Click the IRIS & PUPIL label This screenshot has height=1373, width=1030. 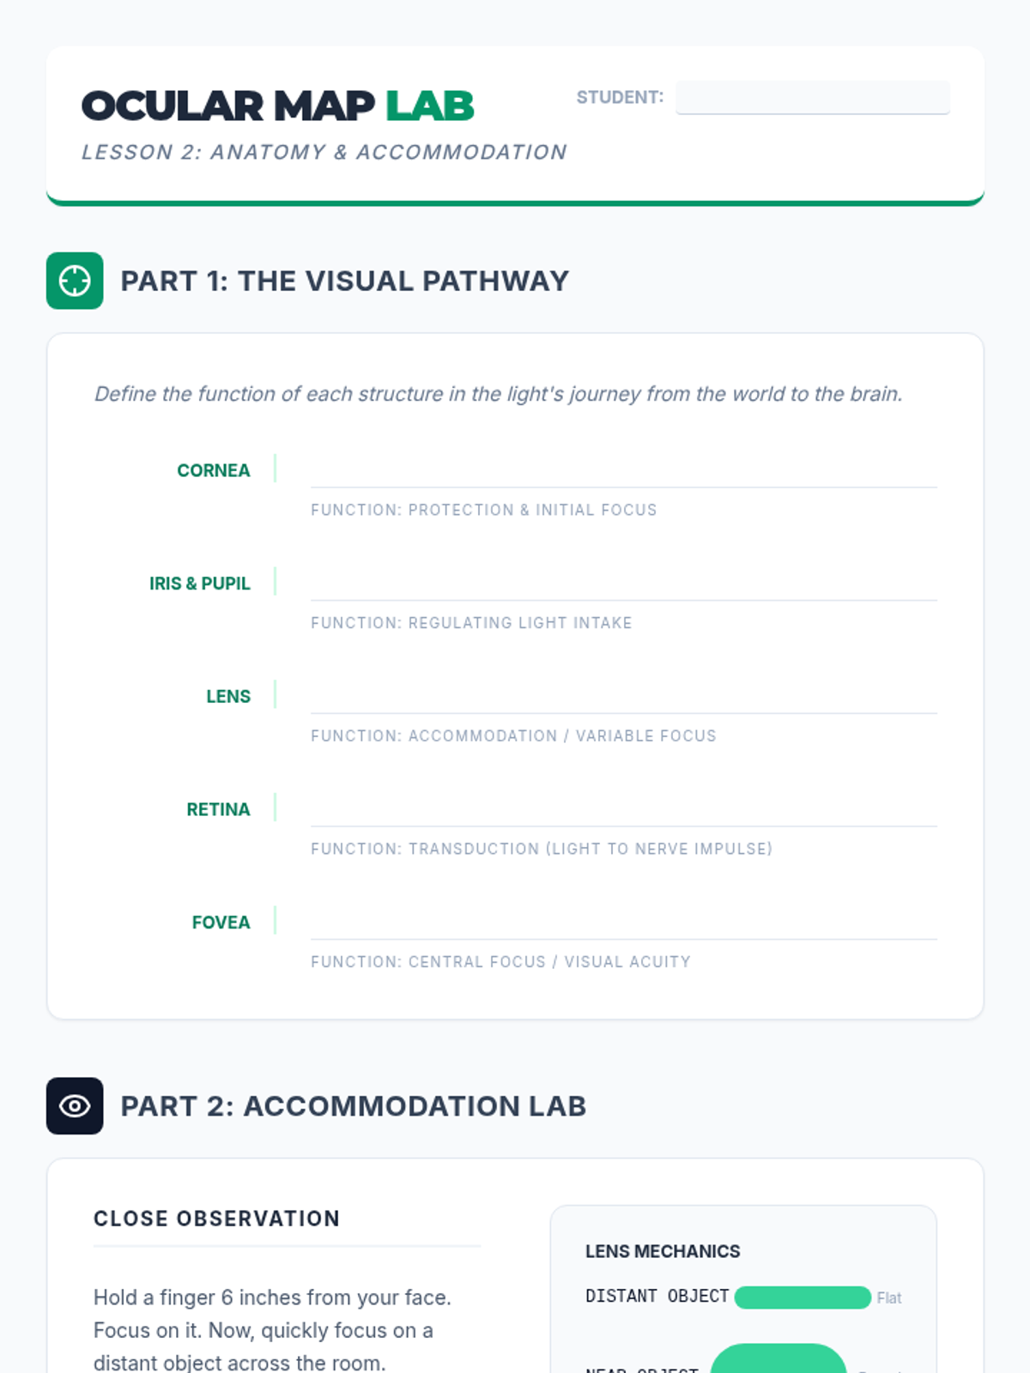point(199,584)
